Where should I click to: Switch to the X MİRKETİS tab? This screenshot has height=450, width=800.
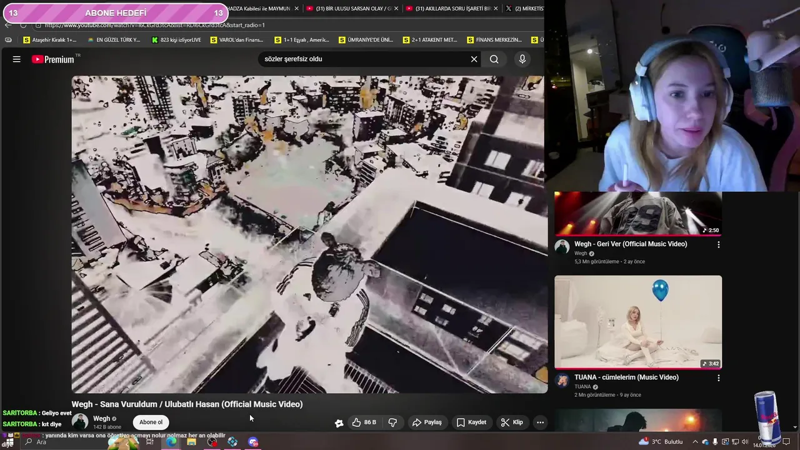tap(524, 9)
